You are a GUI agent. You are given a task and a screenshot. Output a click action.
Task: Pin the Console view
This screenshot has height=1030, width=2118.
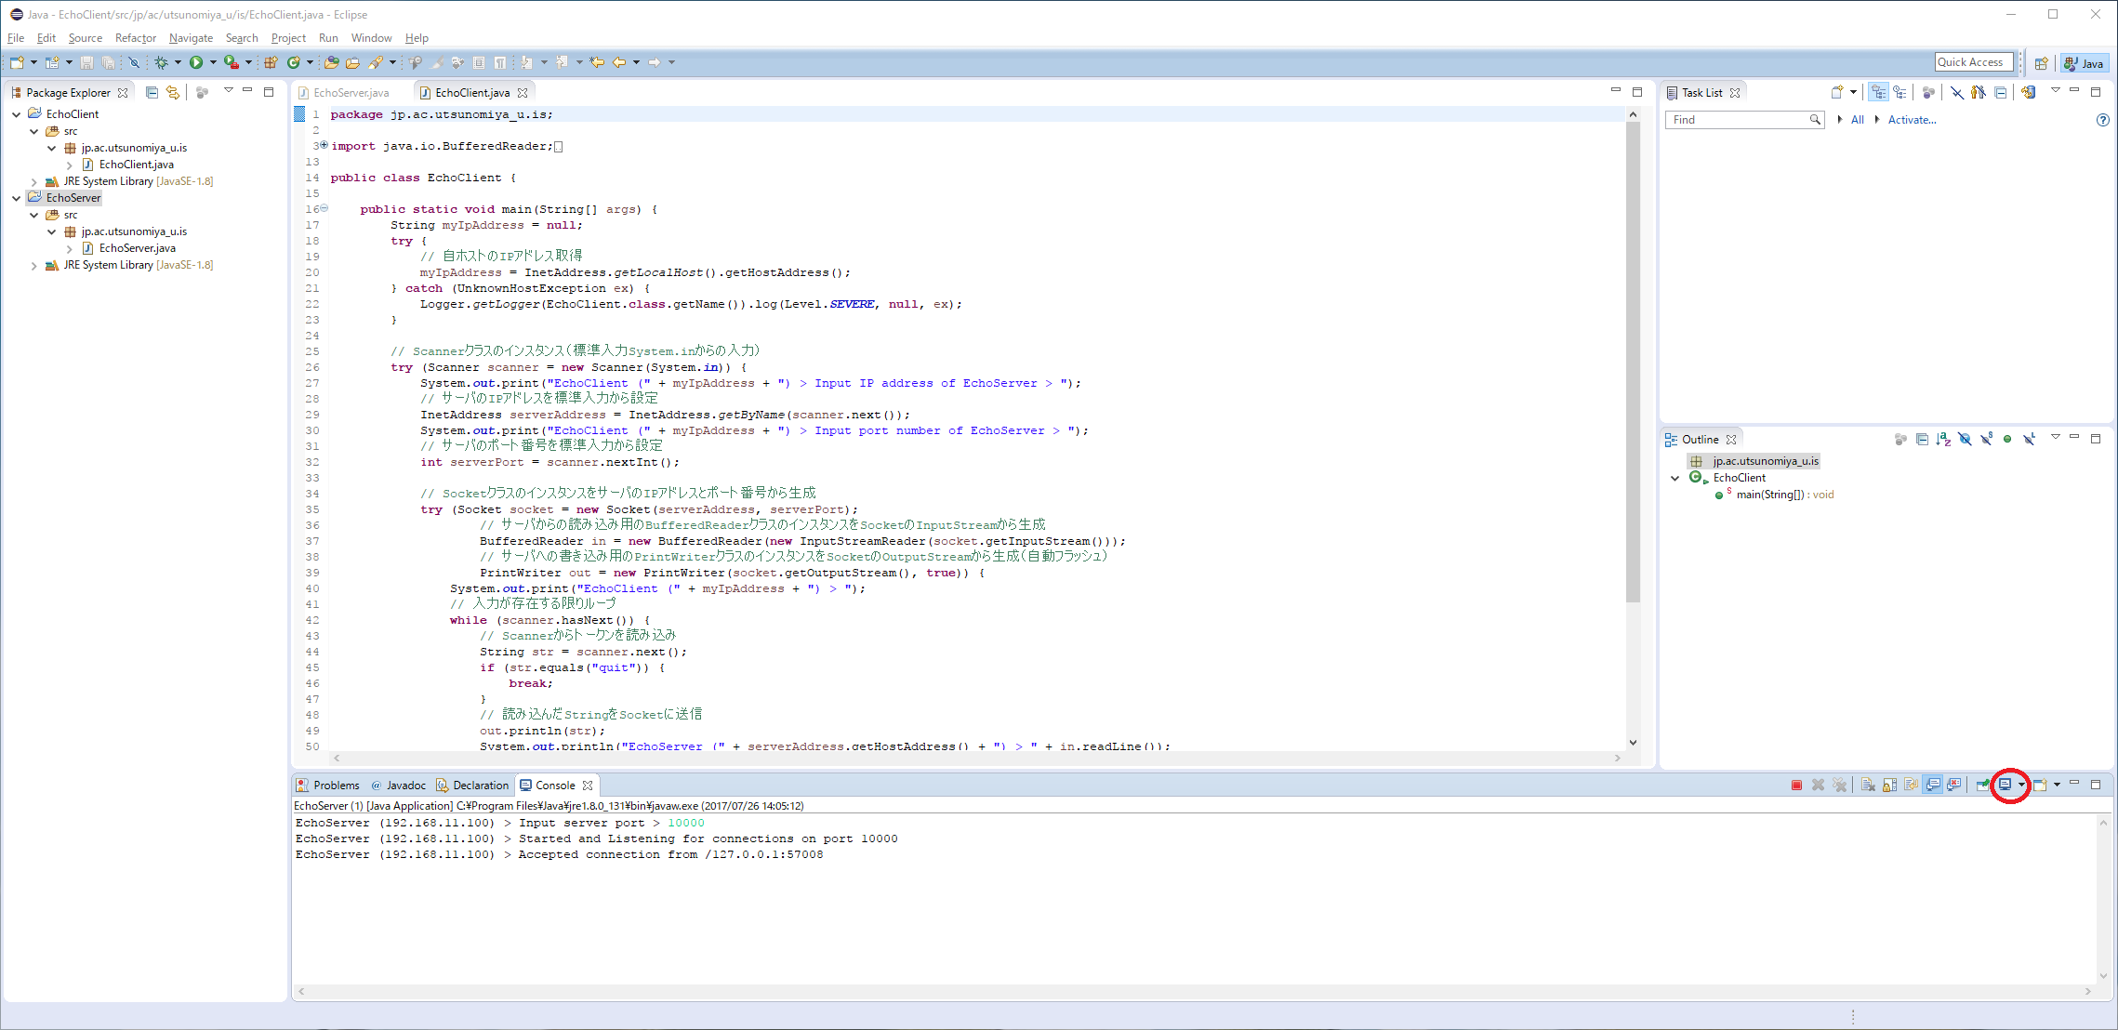1982,785
